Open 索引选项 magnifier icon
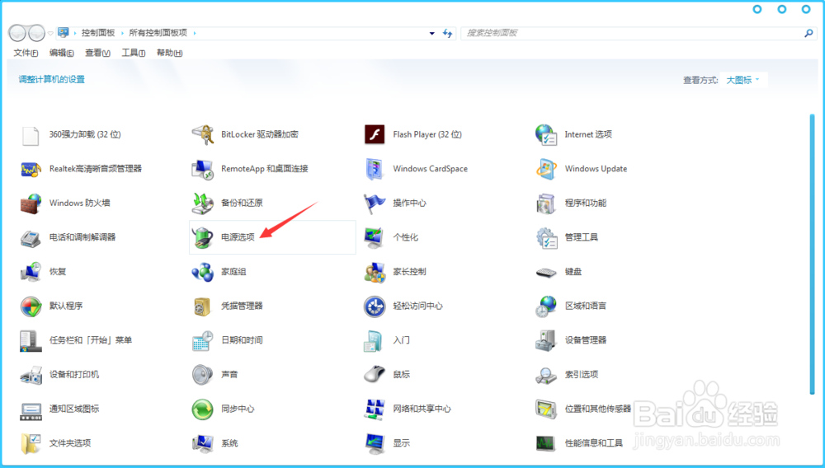The image size is (825, 468). click(x=546, y=375)
